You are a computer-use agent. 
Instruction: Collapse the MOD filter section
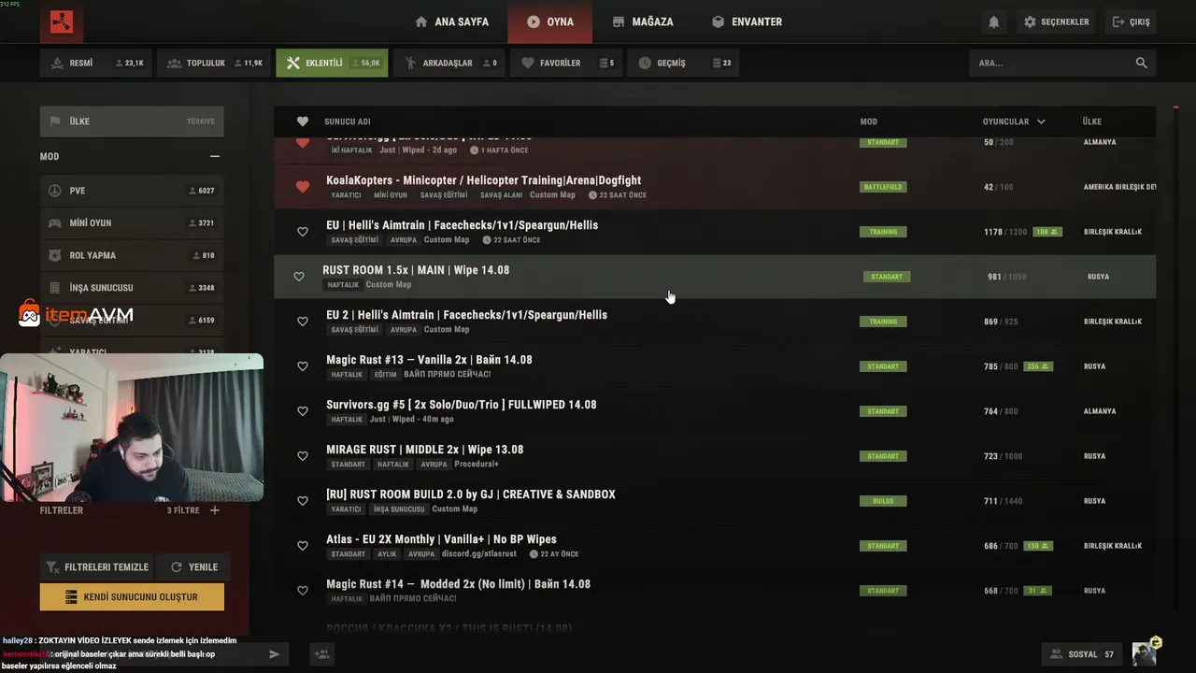coord(215,157)
